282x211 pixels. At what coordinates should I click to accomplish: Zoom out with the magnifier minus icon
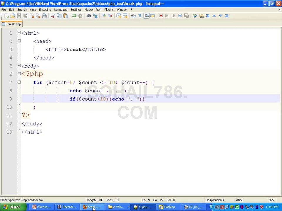tap(110, 16)
